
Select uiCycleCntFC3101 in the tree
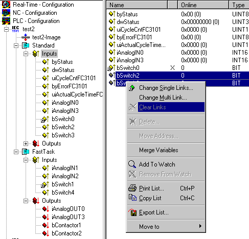(x=74, y=78)
